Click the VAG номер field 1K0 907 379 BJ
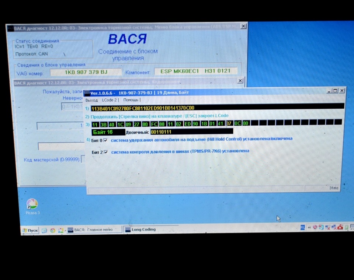This screenshot has width=354, height=280. (86, 72)
